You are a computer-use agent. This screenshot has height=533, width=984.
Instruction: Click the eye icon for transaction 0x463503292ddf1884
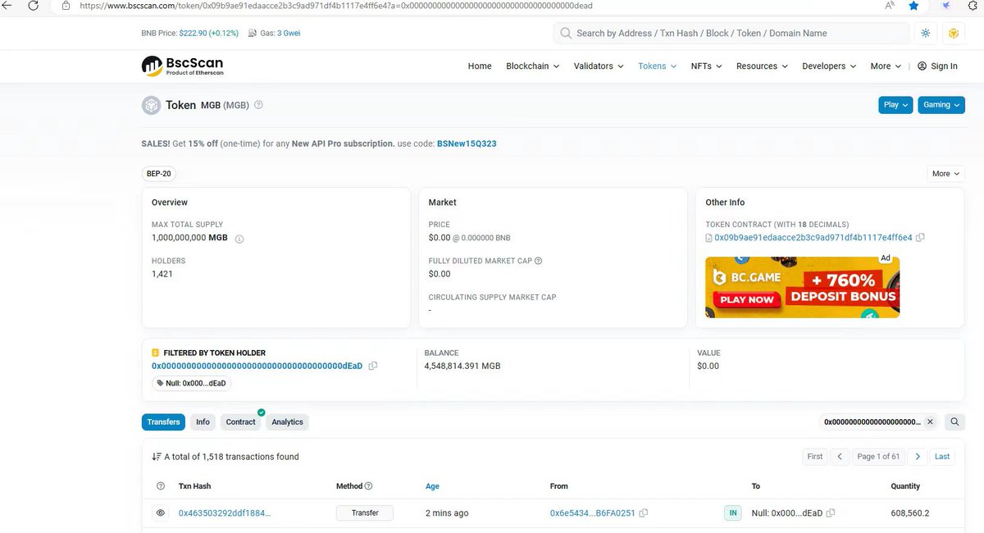(161, 513)
